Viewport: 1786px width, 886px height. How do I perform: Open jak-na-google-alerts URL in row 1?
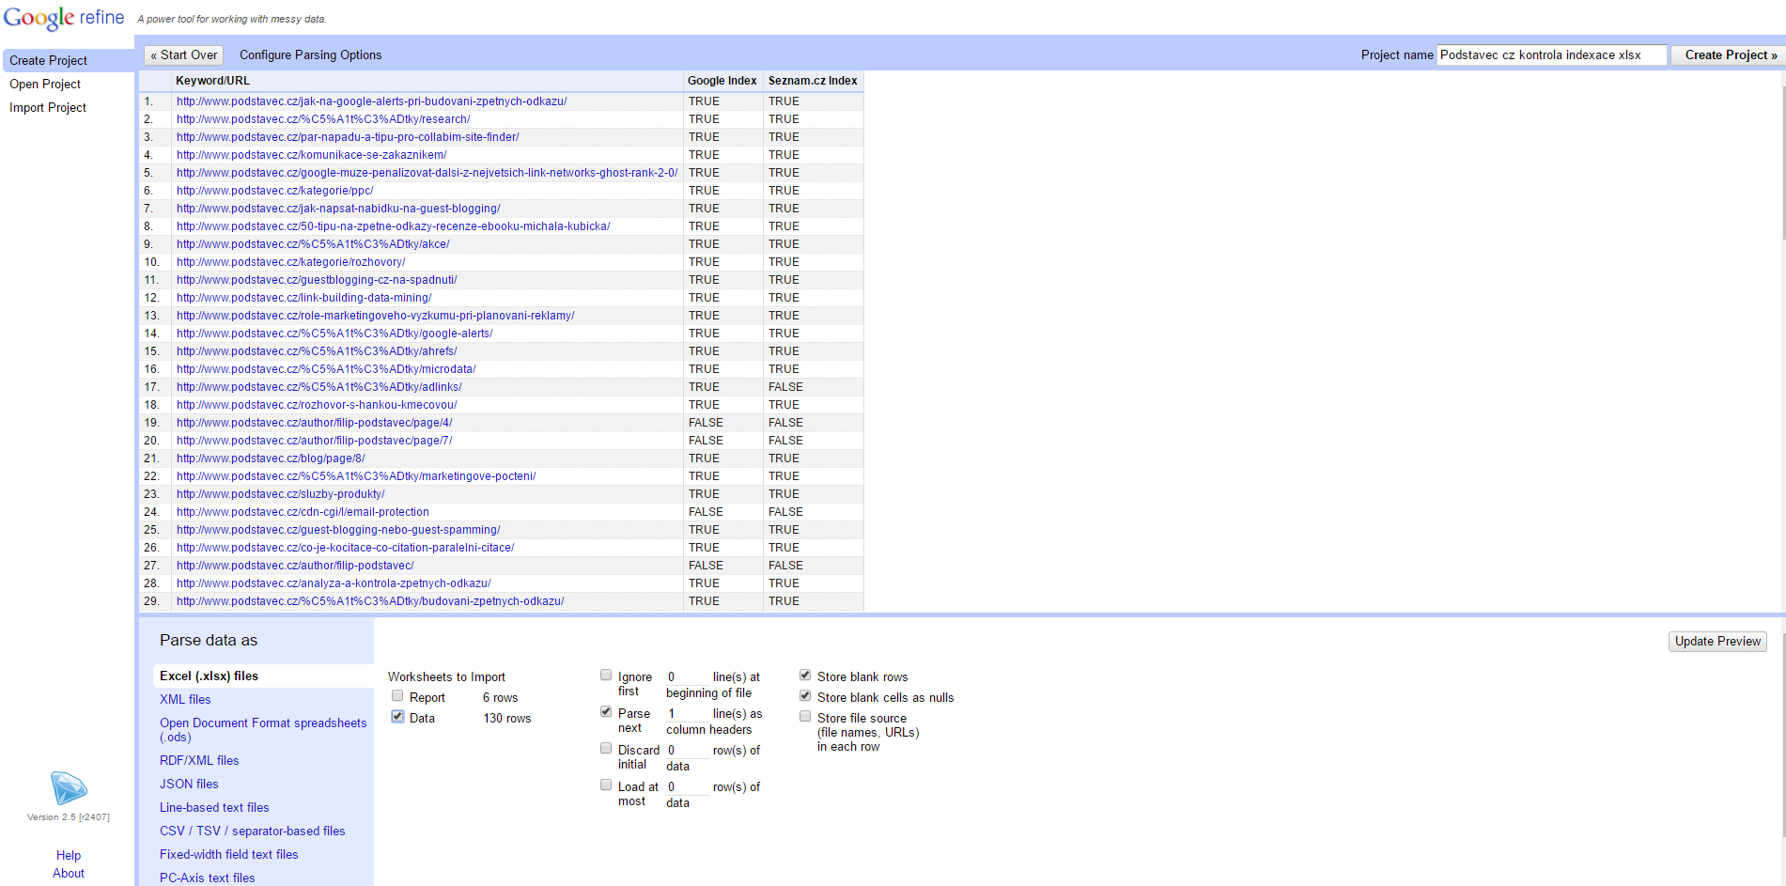(371, 101)
